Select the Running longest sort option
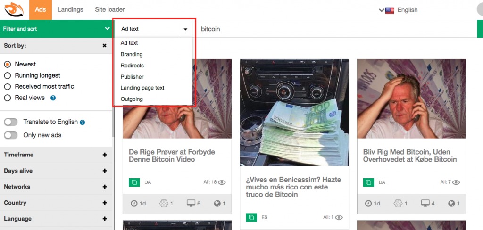 point(8,75)
